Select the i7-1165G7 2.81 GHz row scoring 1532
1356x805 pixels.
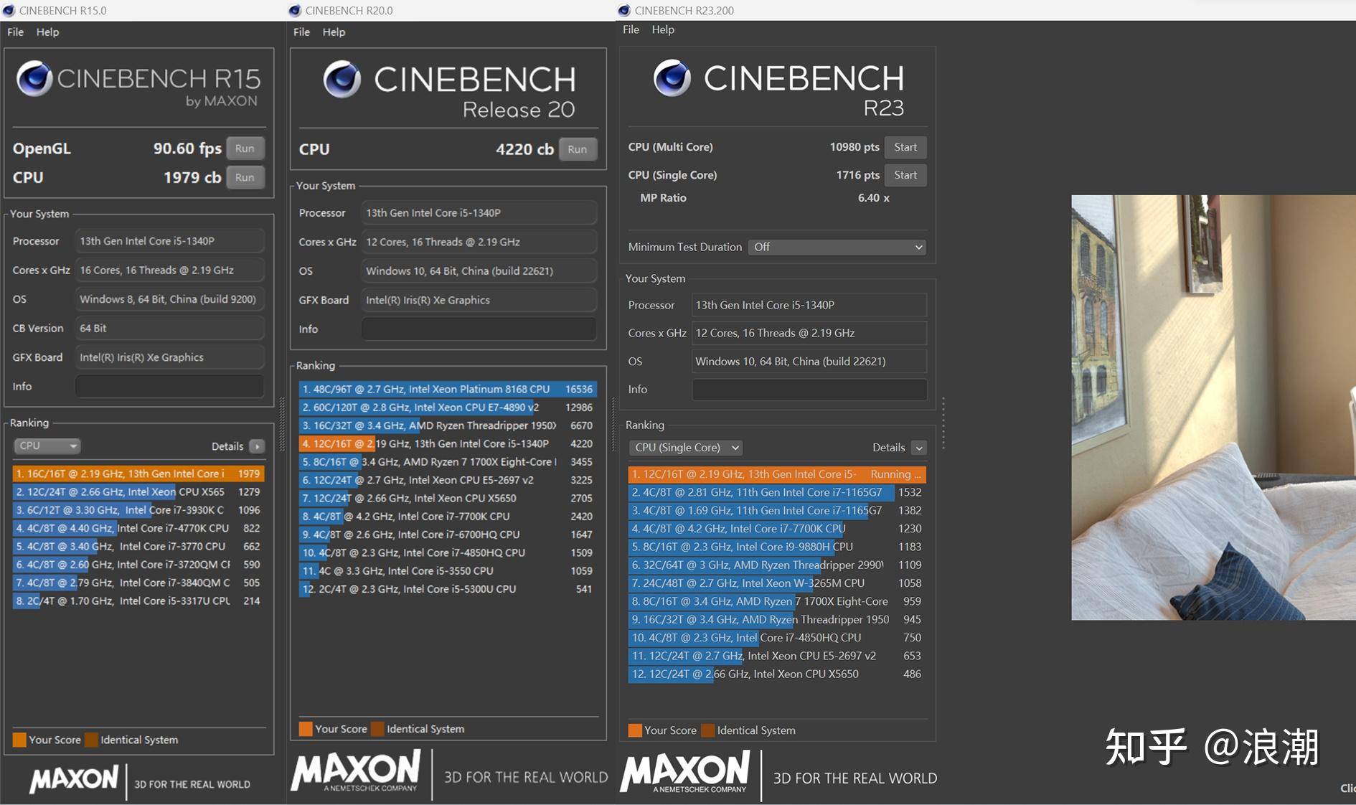point(777,492)
